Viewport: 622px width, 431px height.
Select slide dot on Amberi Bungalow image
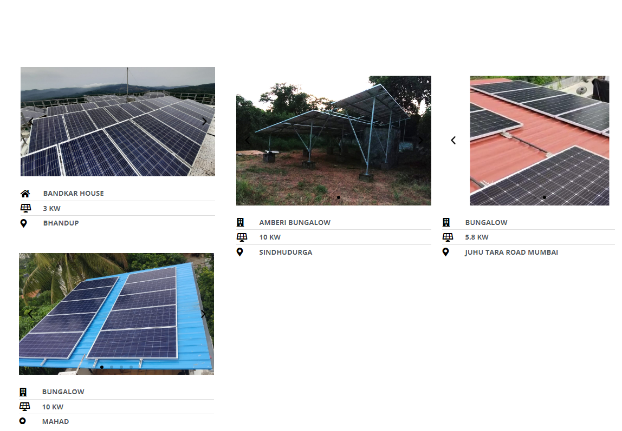339,197
